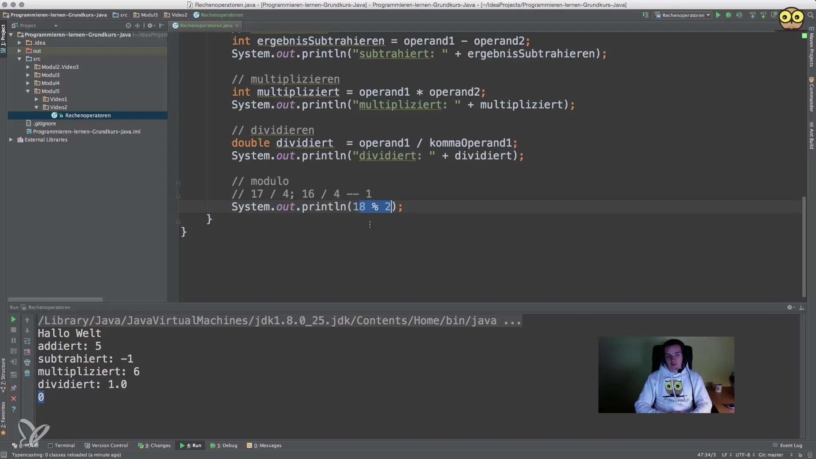The width and height of the screenshot is (816, 459).
Task: Collapse the Modul5 folder
Action: [28, 91]
